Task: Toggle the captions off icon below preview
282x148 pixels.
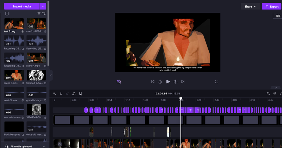Action: pos(119,82)
